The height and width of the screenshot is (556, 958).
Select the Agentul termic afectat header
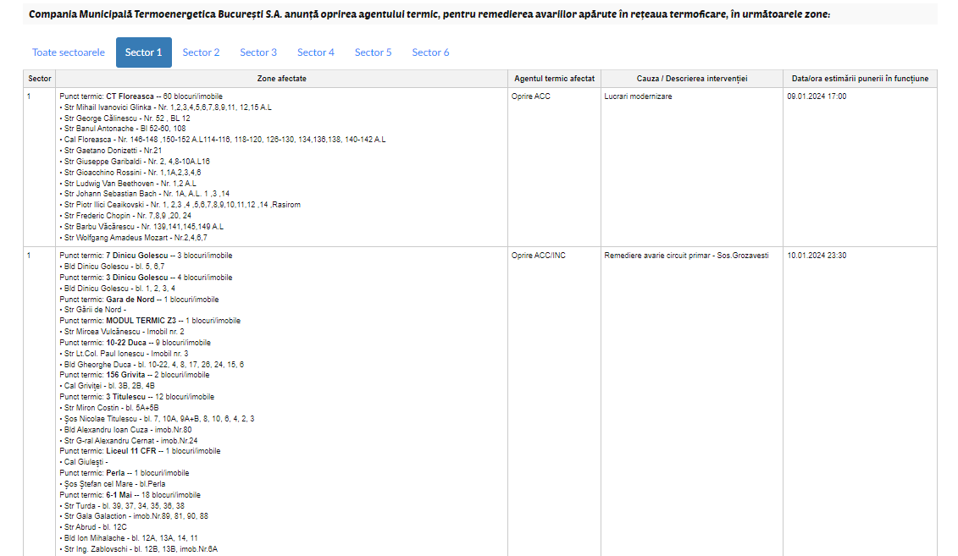pyautogui.click(x=554, y=79)
